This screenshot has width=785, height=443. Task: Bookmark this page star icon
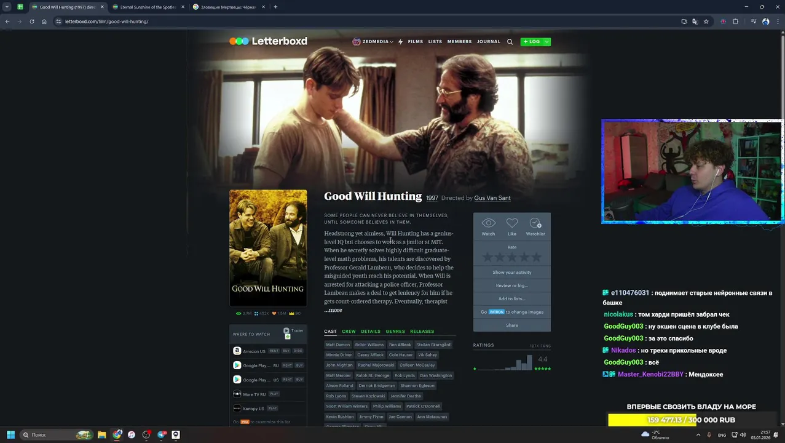(706, 22)
